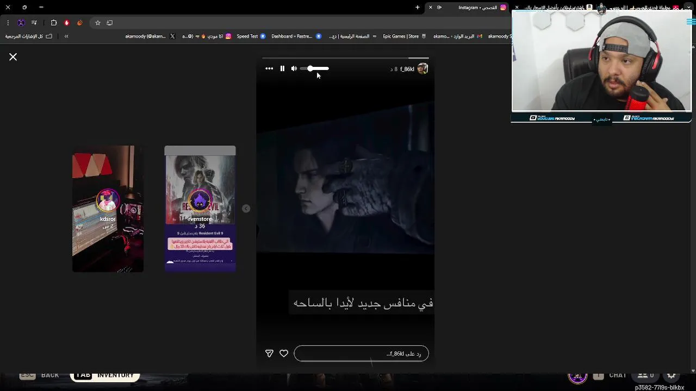Close the Instagram story viewer
696x391 pixels.
point(13,57)
